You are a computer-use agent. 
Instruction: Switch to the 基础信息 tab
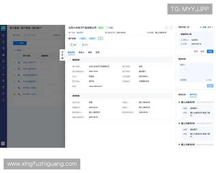click(x=71, y=52)
